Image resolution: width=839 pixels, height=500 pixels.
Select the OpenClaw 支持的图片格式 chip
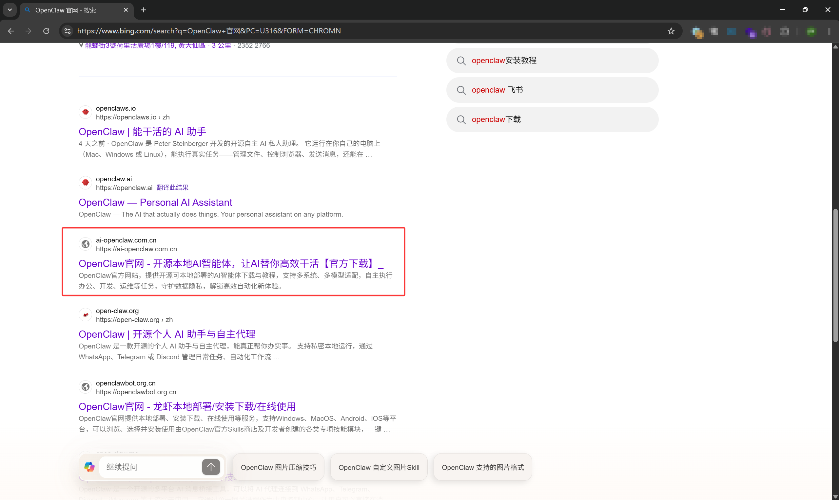pos(482,467)
